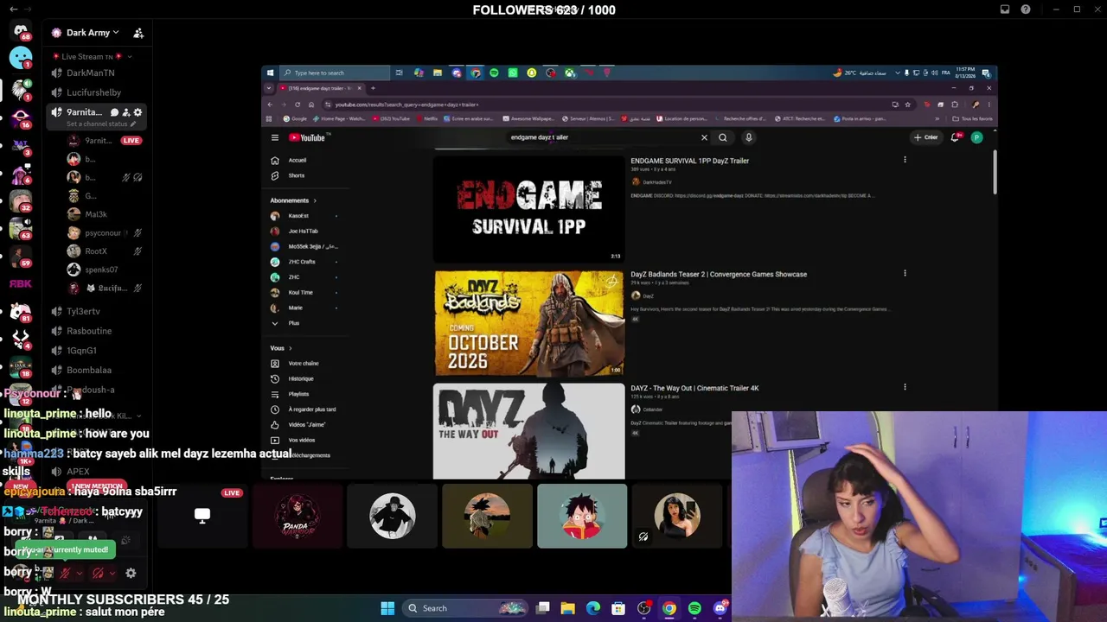Click the YouTube search input field
This screenshot has height=622, width=1107.
(x=604, y=137)
